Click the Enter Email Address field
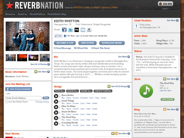 coord(23,98)
